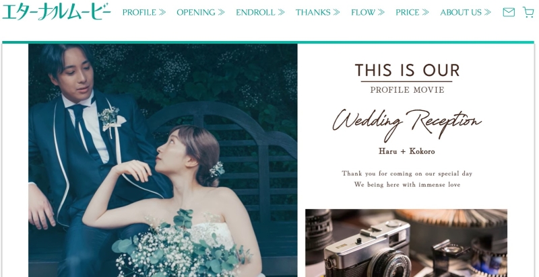Viewport: 539px width, 277px height.
Task: Open the ABOUT US link
Action: coord(461,12)
